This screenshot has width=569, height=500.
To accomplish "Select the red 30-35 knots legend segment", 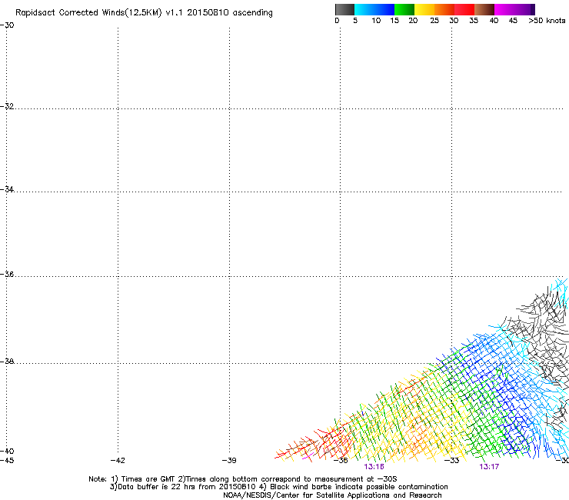I will pos(464,9).
